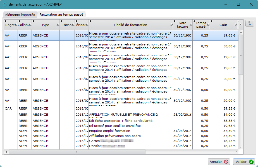This screenshot has width=258, height=167.
Task: Click the Valider button
Action: [244, 162]
